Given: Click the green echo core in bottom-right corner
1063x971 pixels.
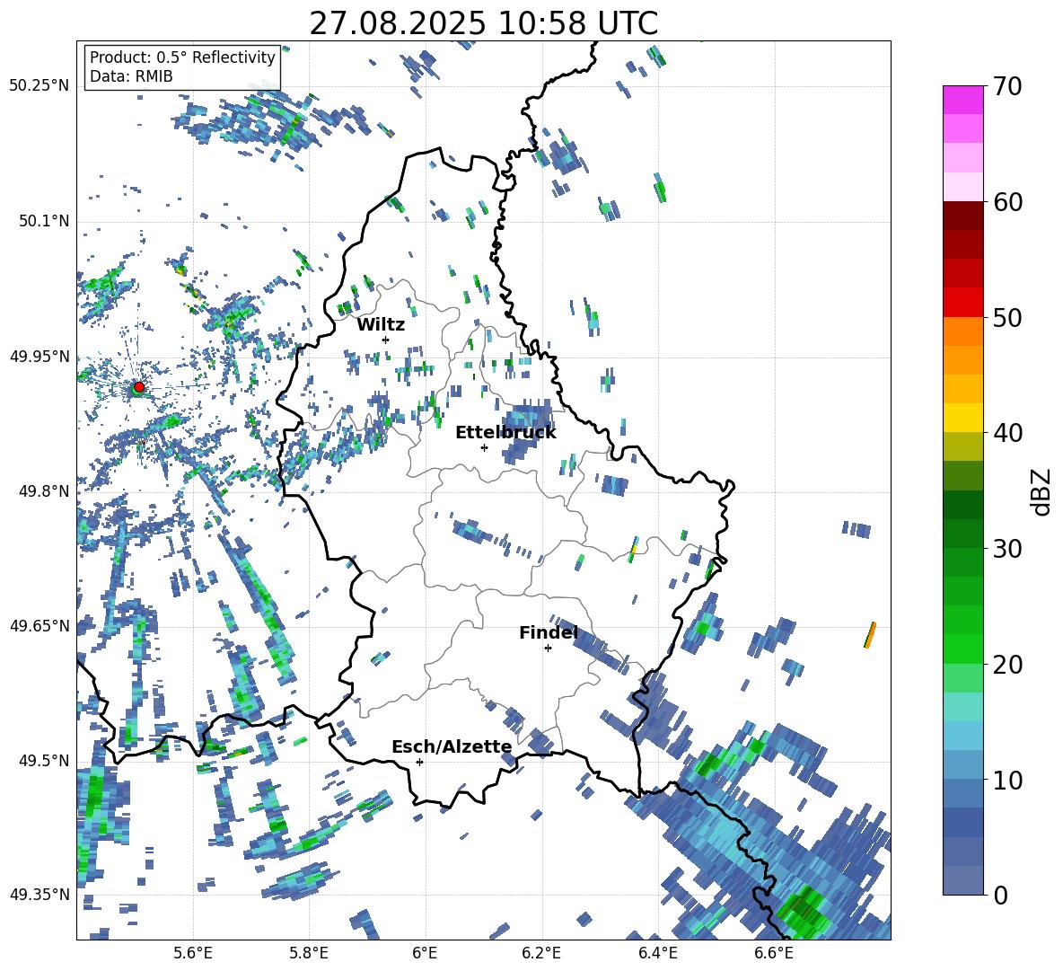Looking at the screenshot, I should click(804, 911).
